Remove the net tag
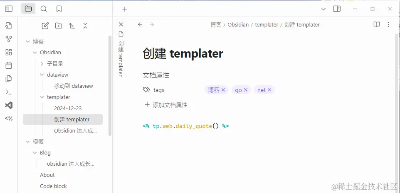This screenshot has height=193, width=400. coord(269,90)
